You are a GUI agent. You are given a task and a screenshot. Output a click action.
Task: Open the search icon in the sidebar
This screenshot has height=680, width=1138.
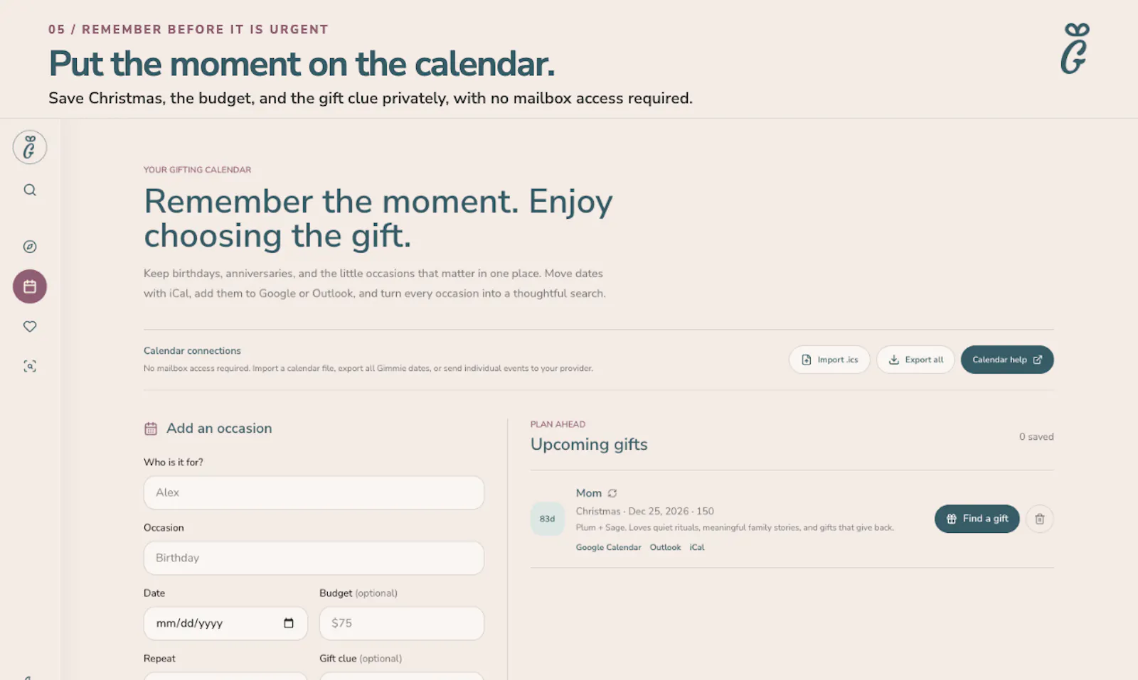(x=30, y=190)
